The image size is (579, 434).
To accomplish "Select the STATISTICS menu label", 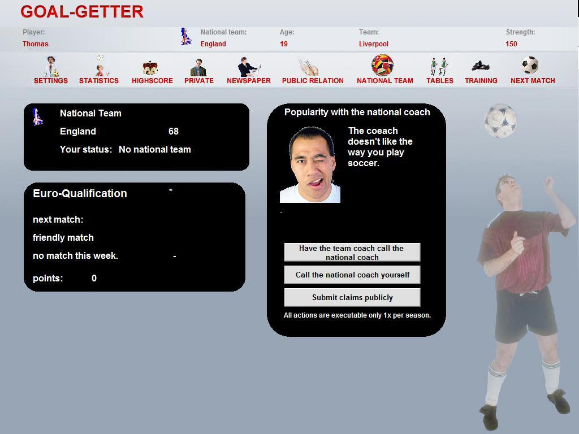I will click(99, 80).
